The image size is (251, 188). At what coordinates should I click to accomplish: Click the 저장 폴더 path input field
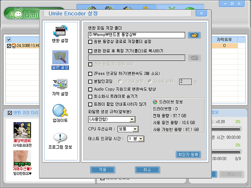pos(137,35)
